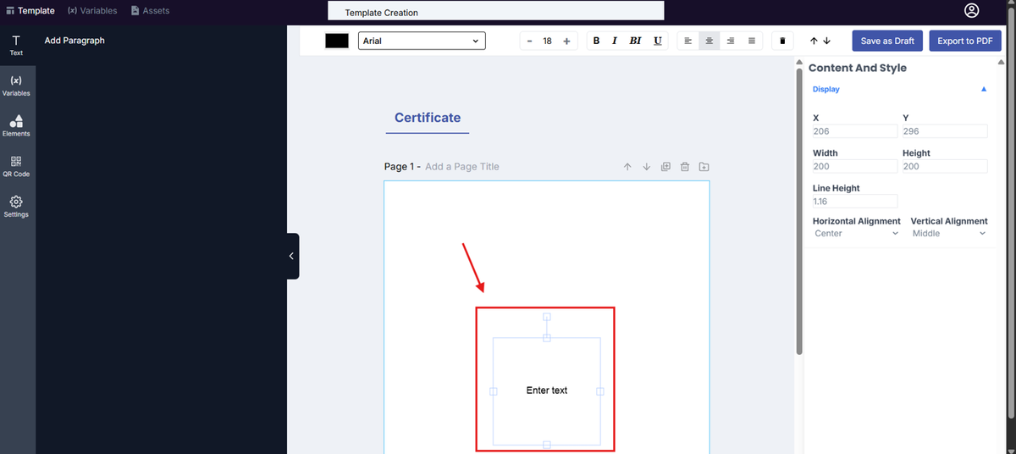Open the user account profile icon
Viewport: 1016px width, 454px height.
tap(971, 11)
